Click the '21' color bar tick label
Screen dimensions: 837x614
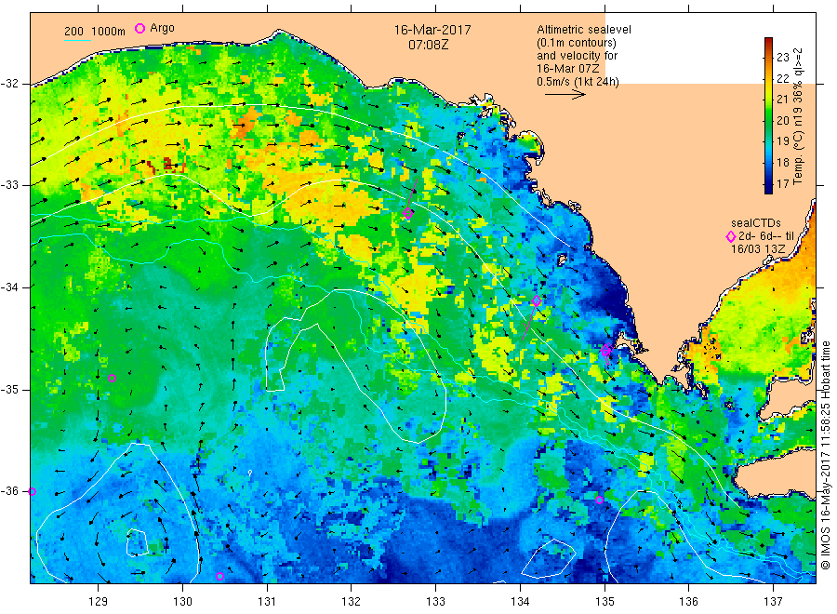coord(782,100)
